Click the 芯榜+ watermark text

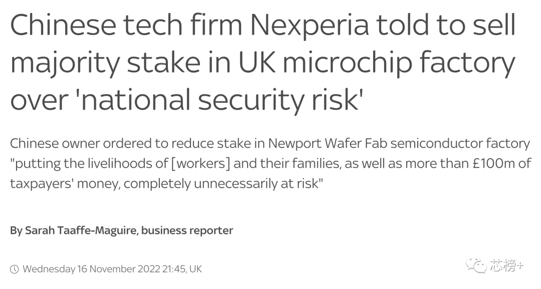(506, 265)
